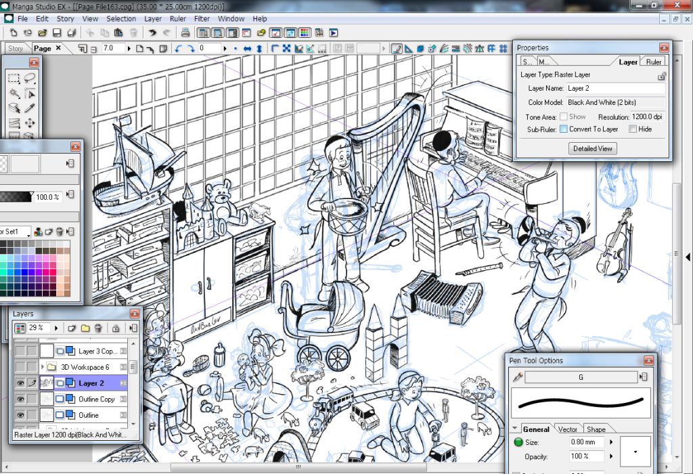Hide the Outline Copy layer

20,399
